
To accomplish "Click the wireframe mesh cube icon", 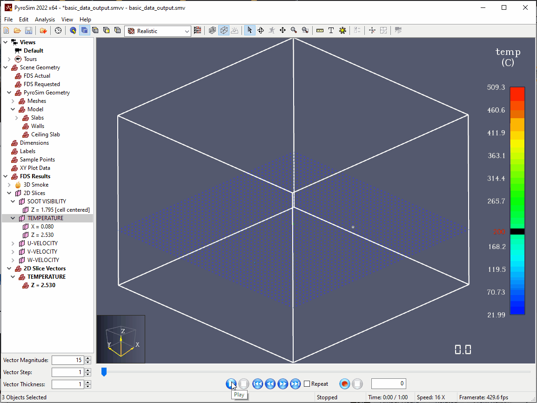I will pos(212,30).
